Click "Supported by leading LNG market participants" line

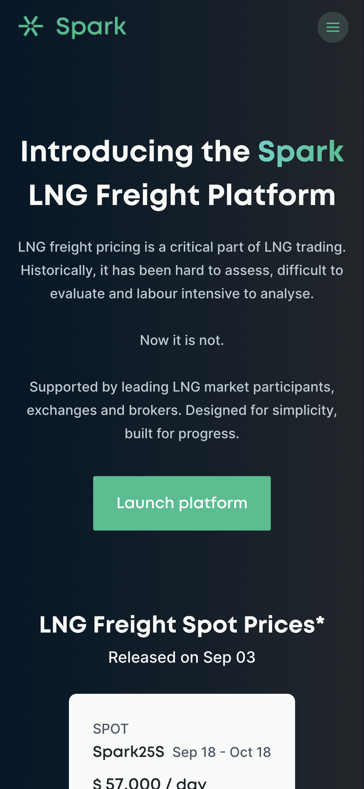point(182,387)
